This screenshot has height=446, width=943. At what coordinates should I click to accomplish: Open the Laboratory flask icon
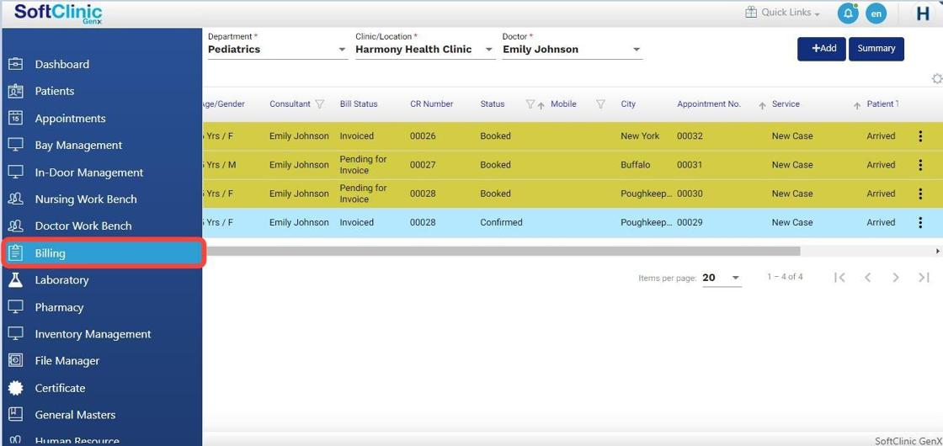pyautogui.click(x=15, y=280)
